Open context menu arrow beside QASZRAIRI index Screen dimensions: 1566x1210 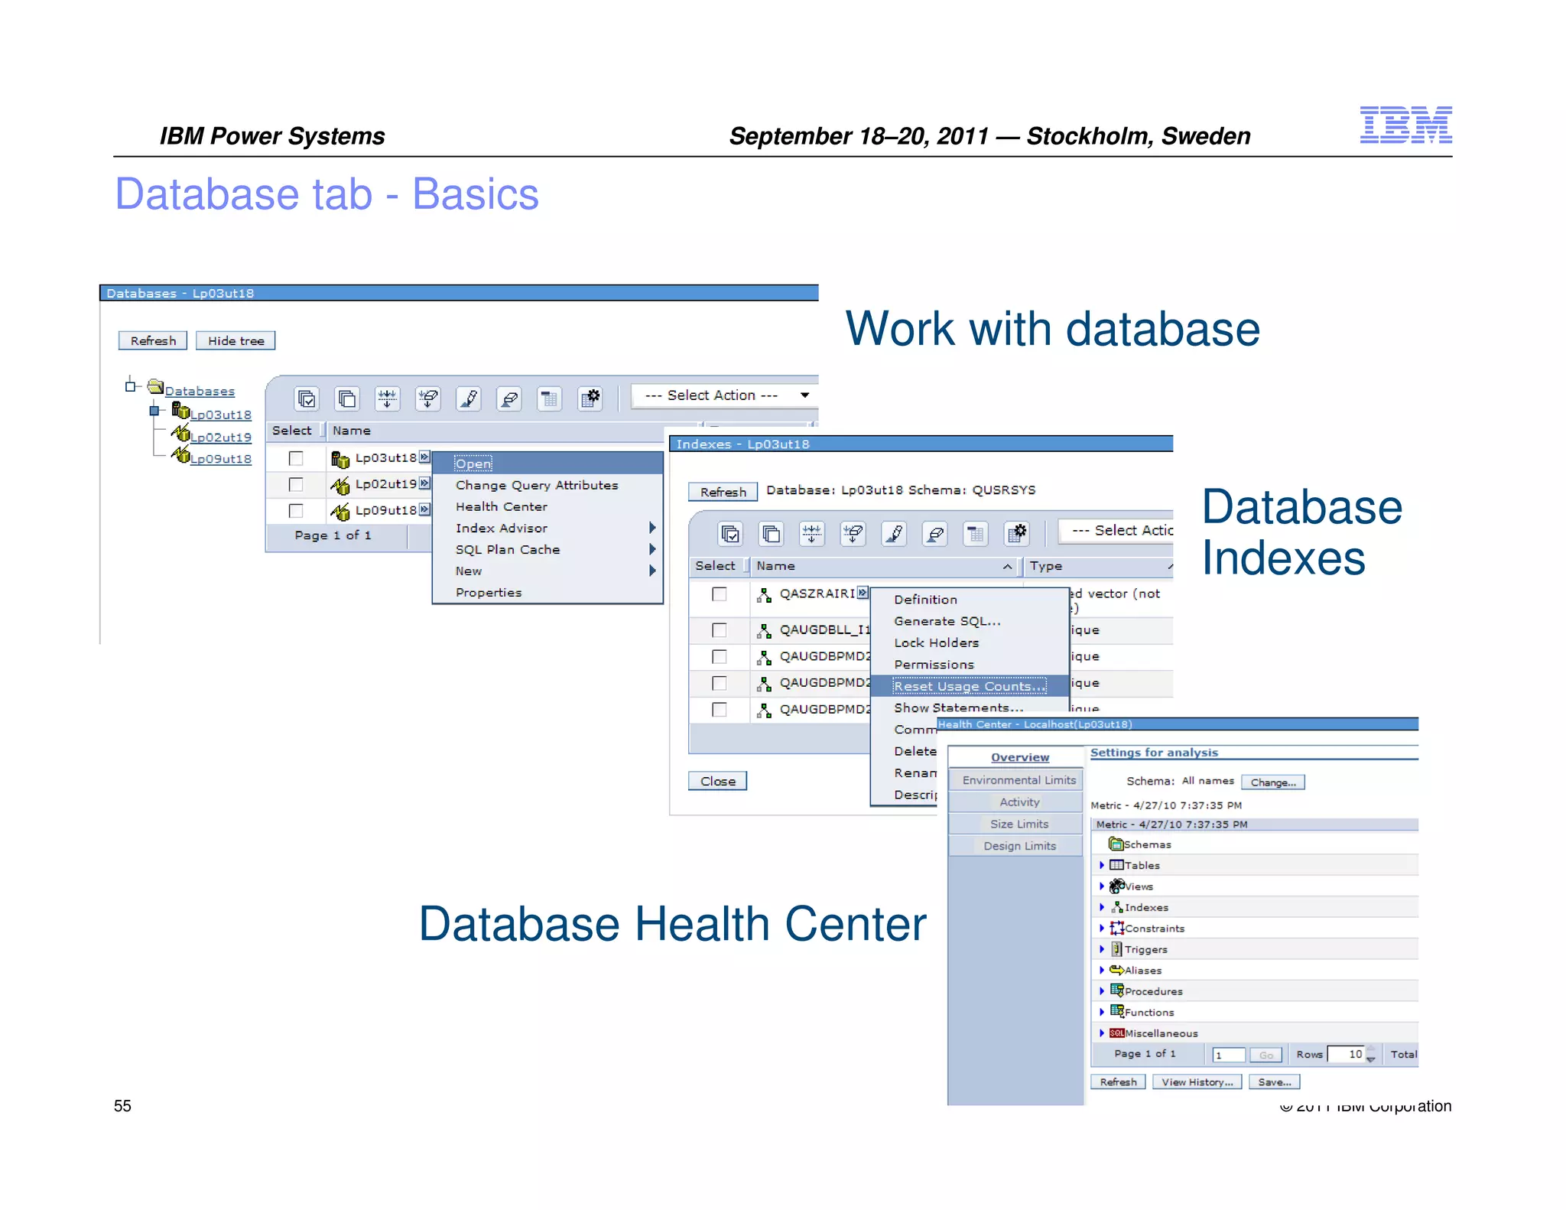point(863,592)
